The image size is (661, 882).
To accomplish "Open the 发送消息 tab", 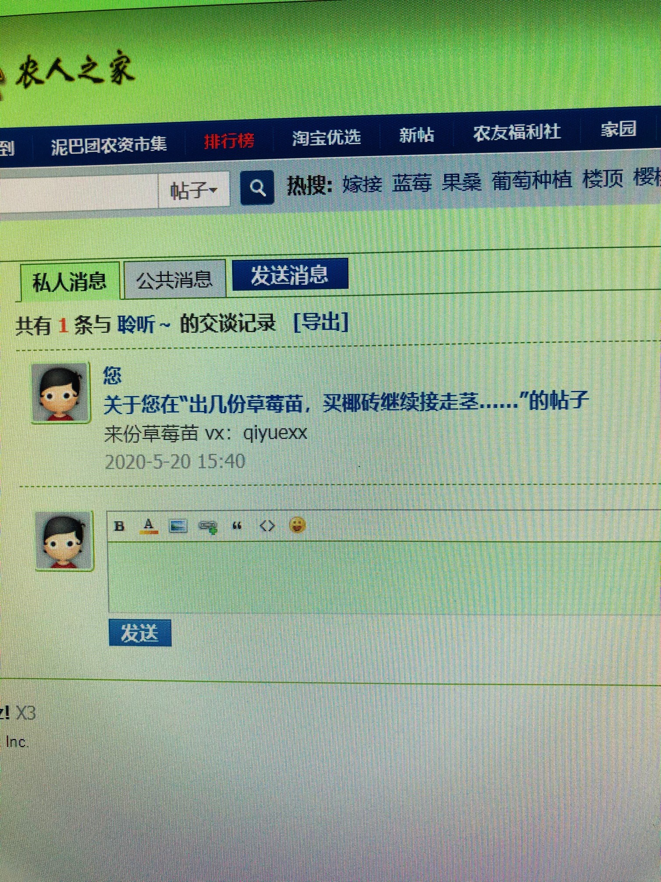I will (290, 275).
